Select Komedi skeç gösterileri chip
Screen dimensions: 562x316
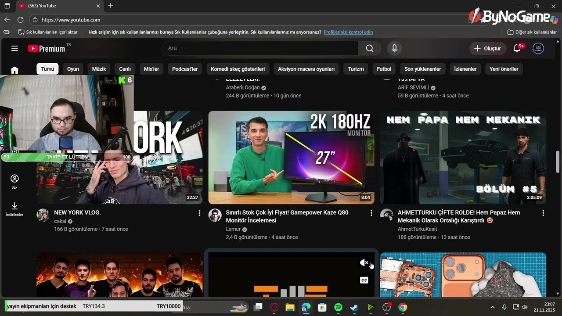(x=238, y=69)
